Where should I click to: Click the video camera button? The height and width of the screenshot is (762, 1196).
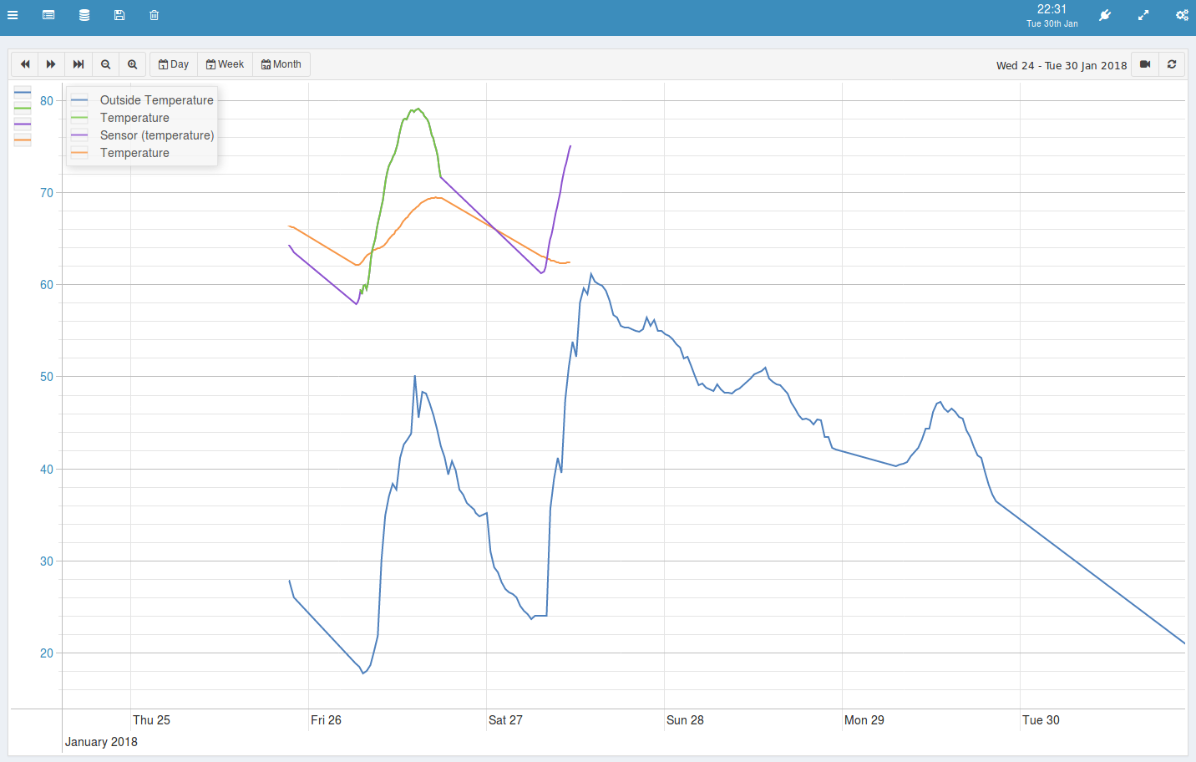pos(1145,64)
